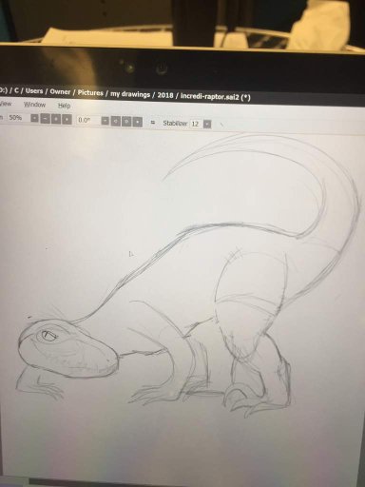Screen dimensions: 365x487
Task: Rotate the canvas view counterclockwise
Action: [x=116, y=121]
